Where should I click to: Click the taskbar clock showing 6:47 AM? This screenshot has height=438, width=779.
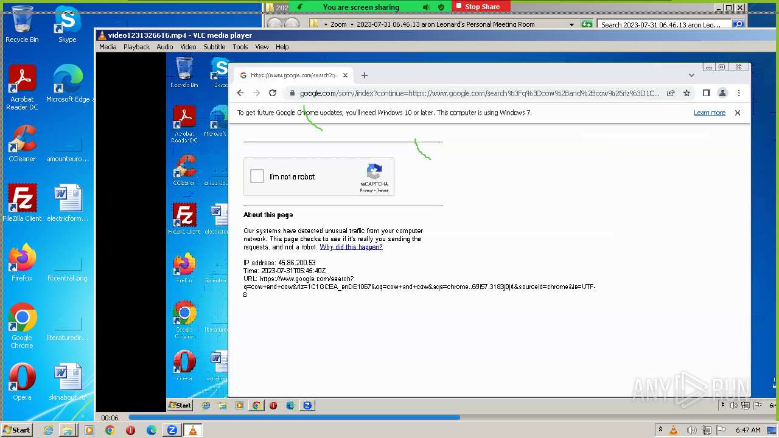point(748,430)
